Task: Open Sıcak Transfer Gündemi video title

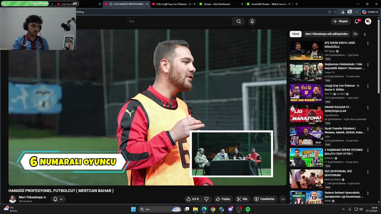Action: pyautogui.click(x=344, y=130)
